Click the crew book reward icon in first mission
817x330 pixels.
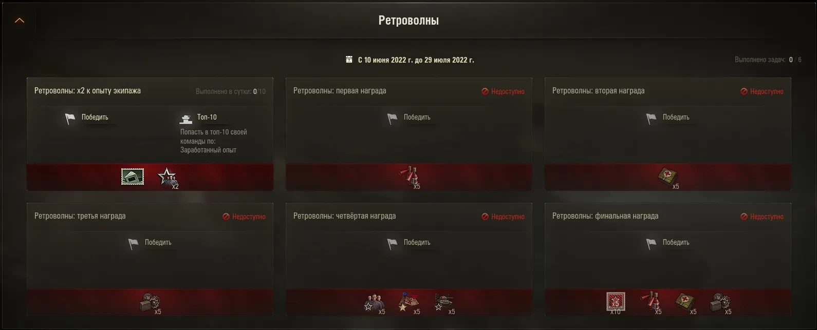(x=133, y=177)
